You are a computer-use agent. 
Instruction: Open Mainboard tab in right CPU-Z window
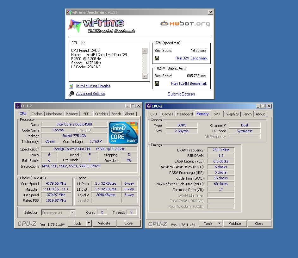(185, 114)
